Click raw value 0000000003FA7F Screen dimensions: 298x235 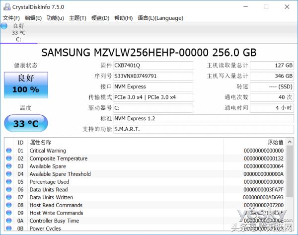[x=263, y=190]
